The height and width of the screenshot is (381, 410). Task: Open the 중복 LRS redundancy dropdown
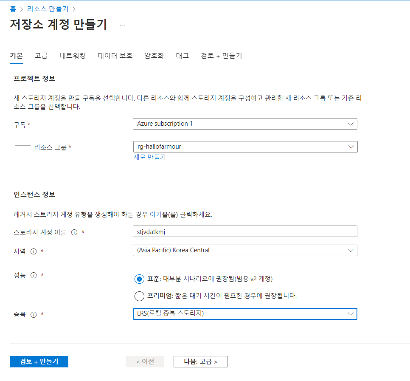tap(245, 314)
